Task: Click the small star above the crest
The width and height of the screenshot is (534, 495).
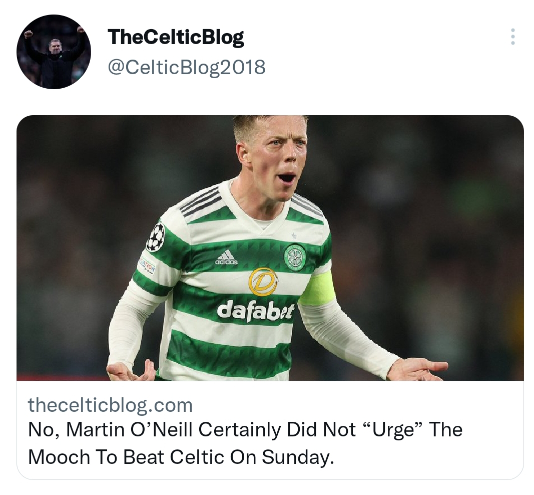Action: 294,235
